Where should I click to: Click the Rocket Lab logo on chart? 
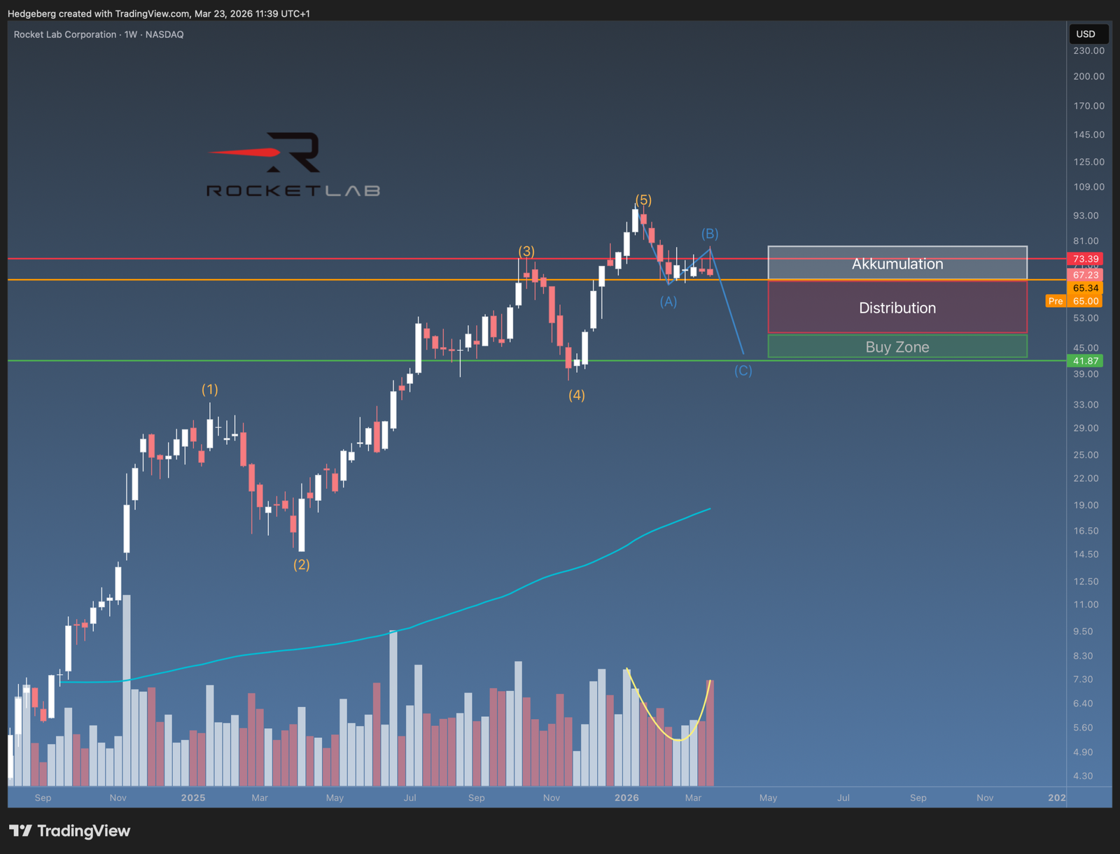click(x=293, y=164)
